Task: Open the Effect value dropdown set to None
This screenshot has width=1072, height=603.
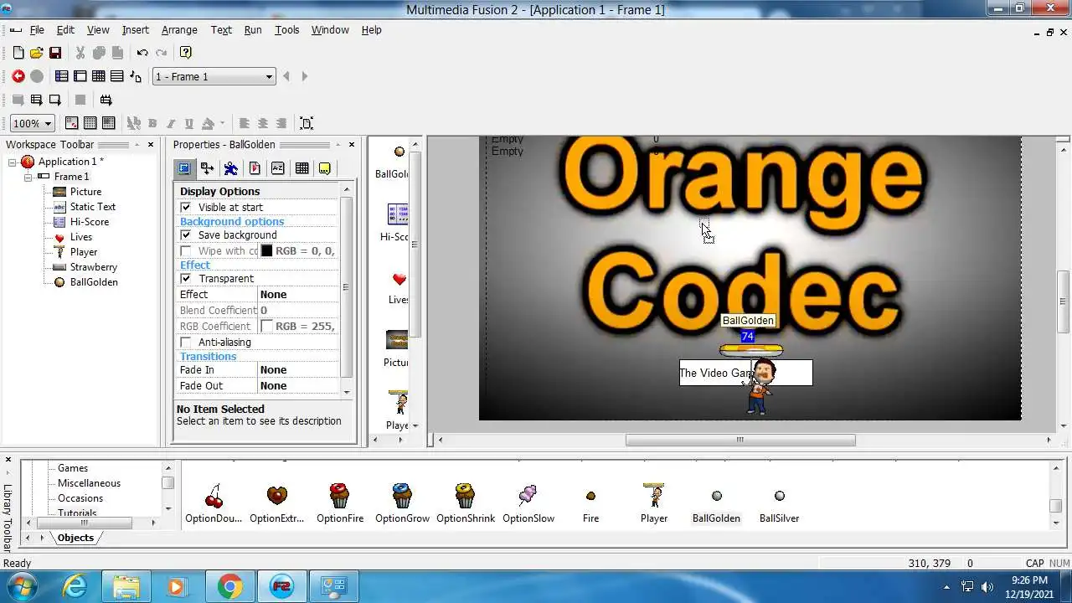Action: coord(298,294)
